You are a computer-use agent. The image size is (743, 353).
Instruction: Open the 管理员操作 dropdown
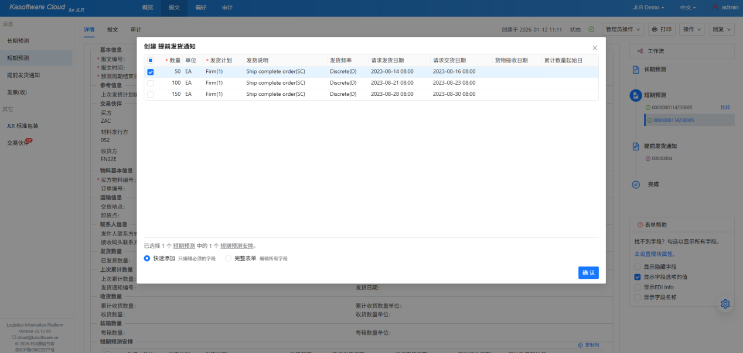pyautogui.click(x=622, y=29)
